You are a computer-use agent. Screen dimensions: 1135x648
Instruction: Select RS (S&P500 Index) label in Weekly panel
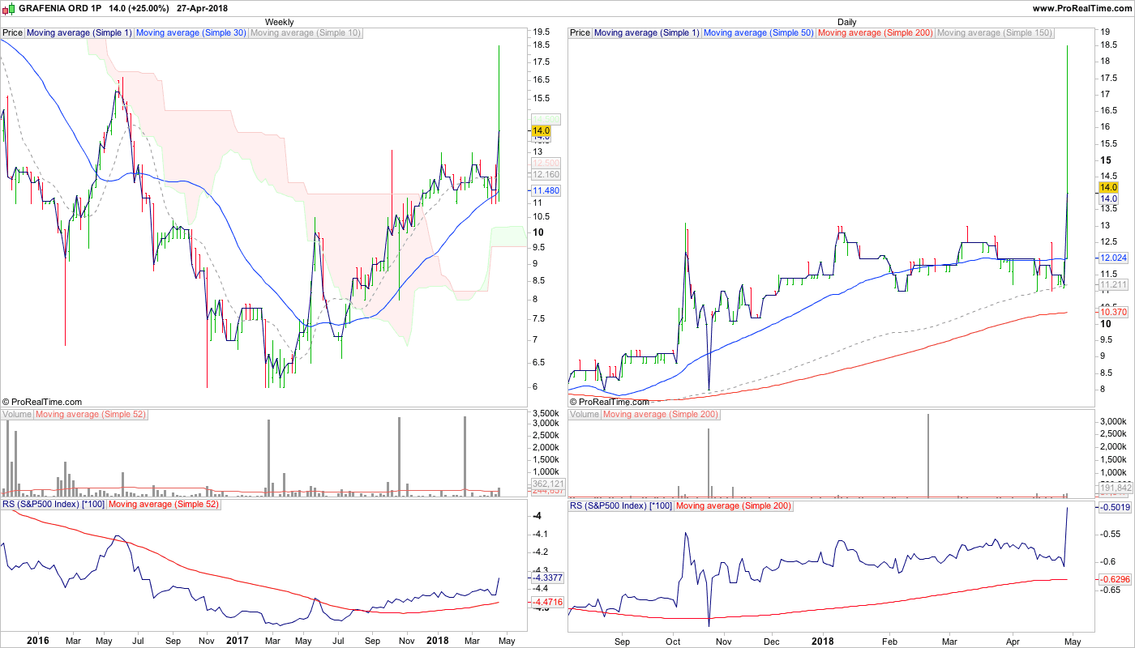[x=54, y=505]
